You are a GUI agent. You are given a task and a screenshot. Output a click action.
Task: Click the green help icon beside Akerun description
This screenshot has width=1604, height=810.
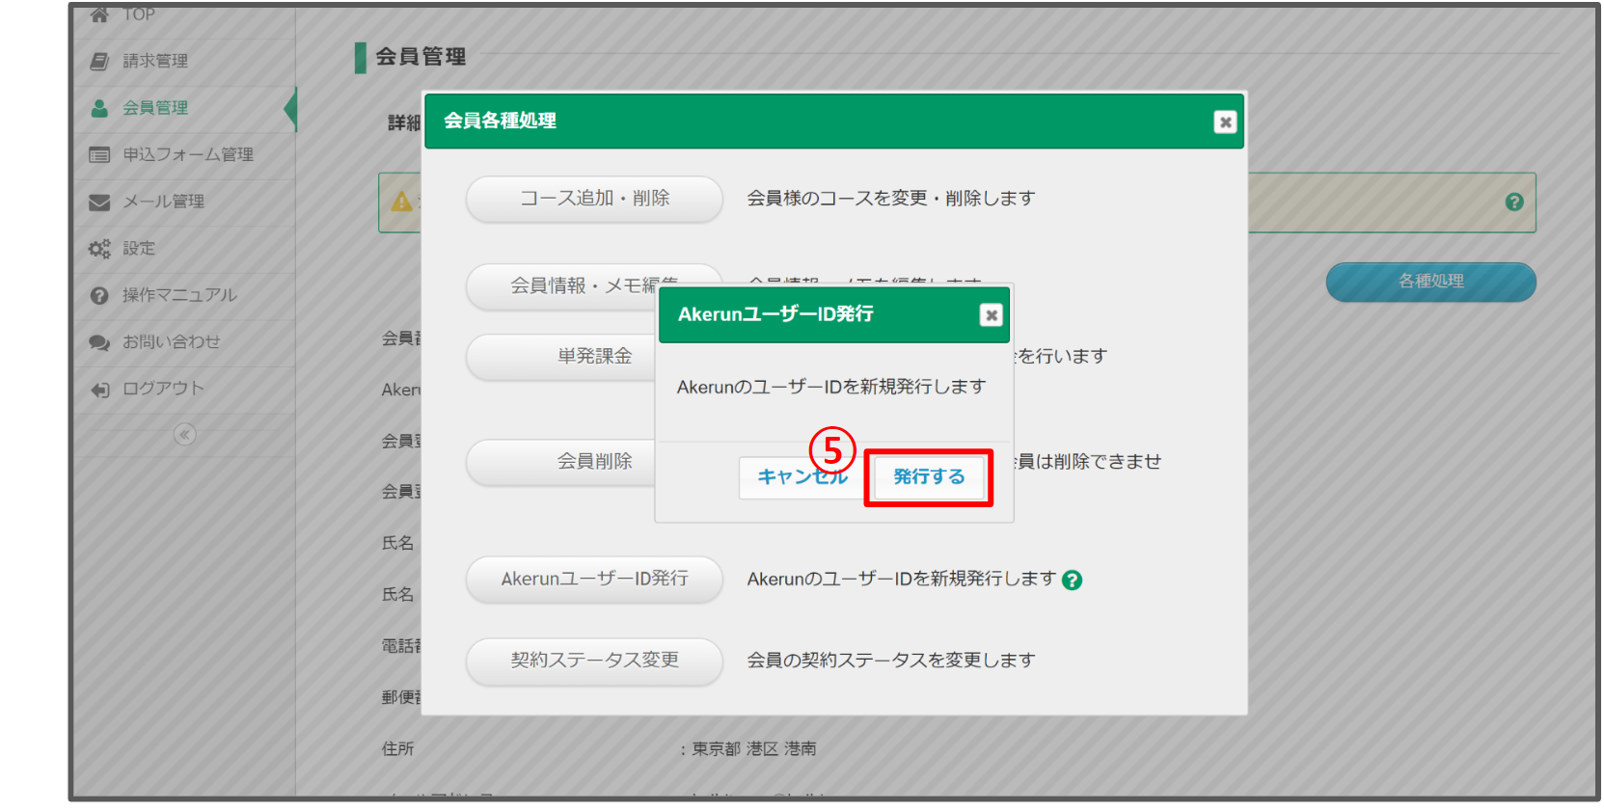pos(1072,580)
